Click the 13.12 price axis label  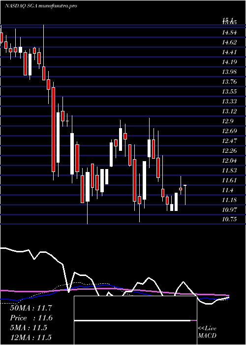[229, 111]
